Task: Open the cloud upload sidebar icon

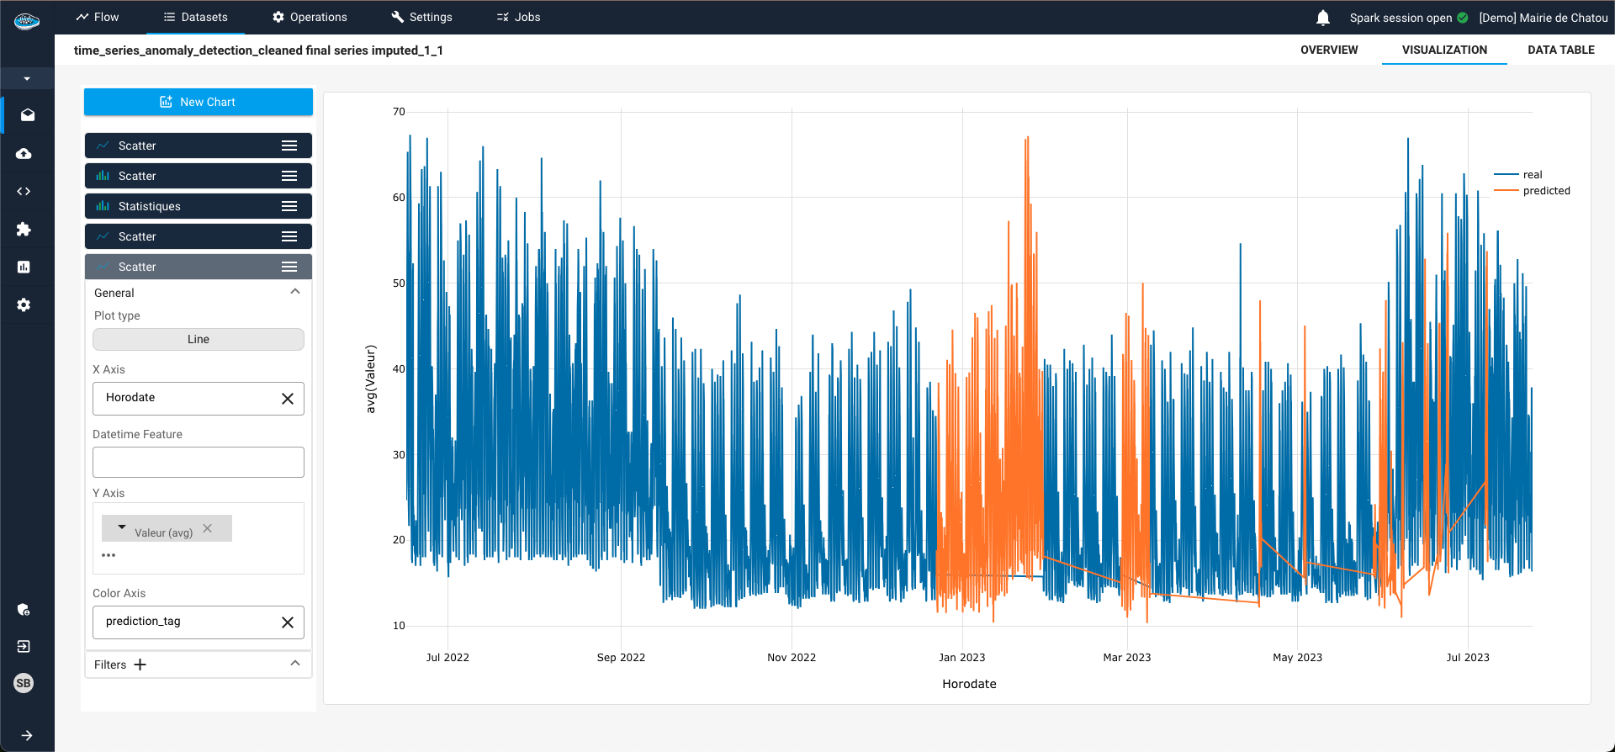Action: pyautogui.click(x=24, y=153)
